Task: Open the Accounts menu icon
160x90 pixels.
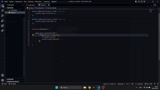Action: coord(2,75)
